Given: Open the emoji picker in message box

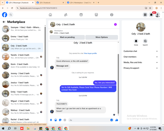Looking at the screenshot, I should pos(112,120).
